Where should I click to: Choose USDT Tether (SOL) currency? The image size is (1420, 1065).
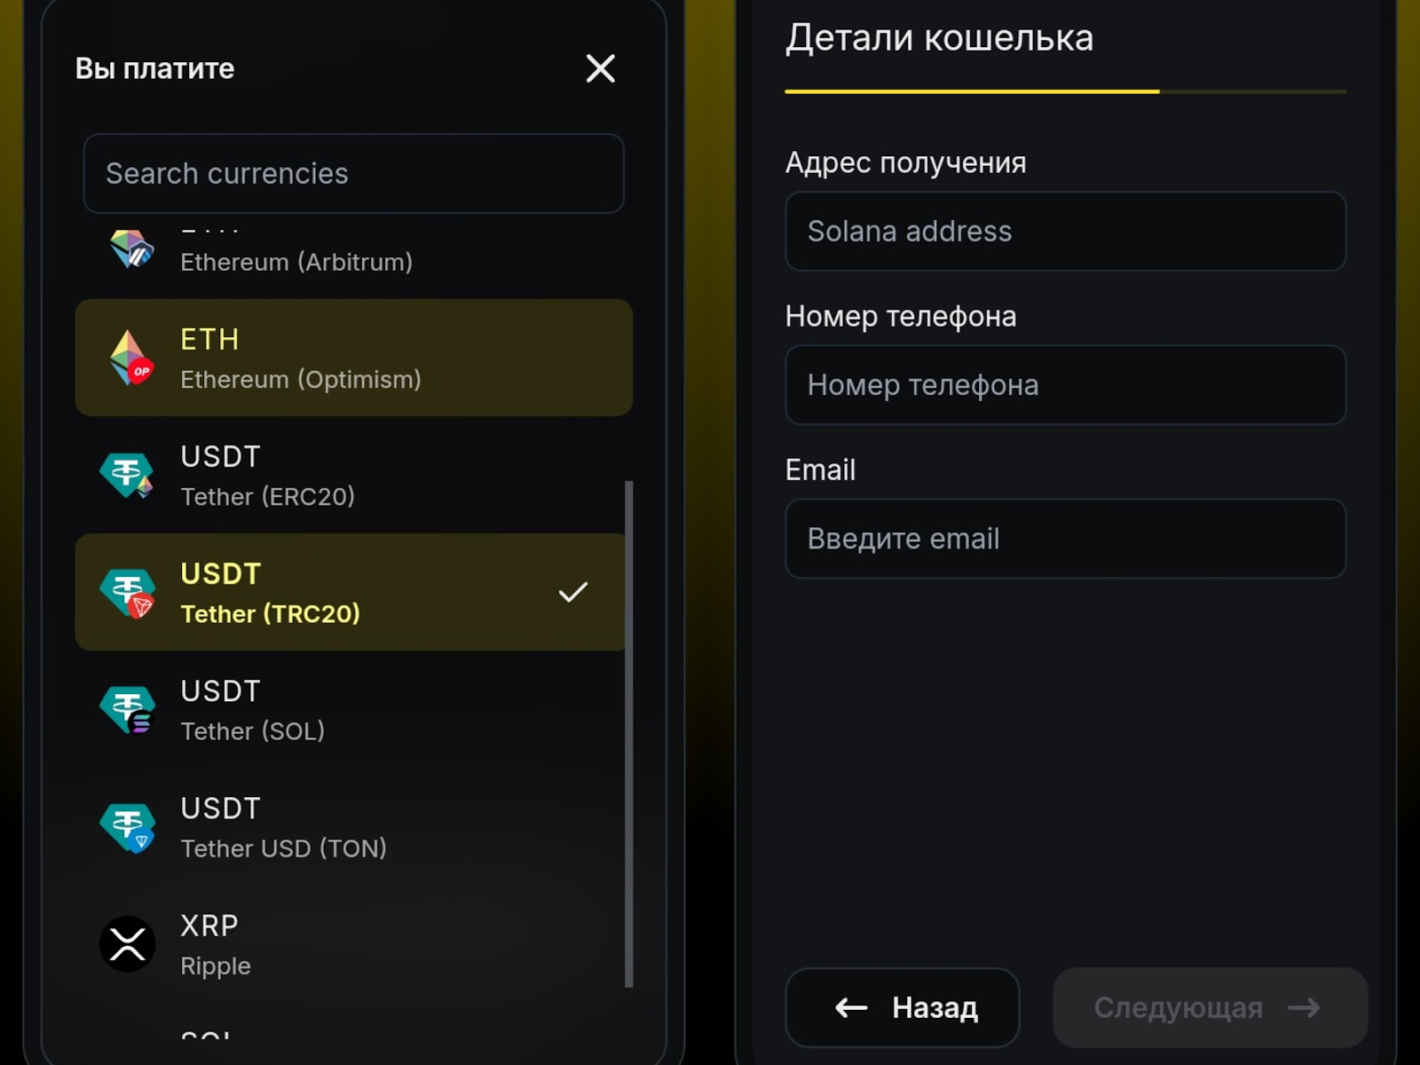coord(355,710)
